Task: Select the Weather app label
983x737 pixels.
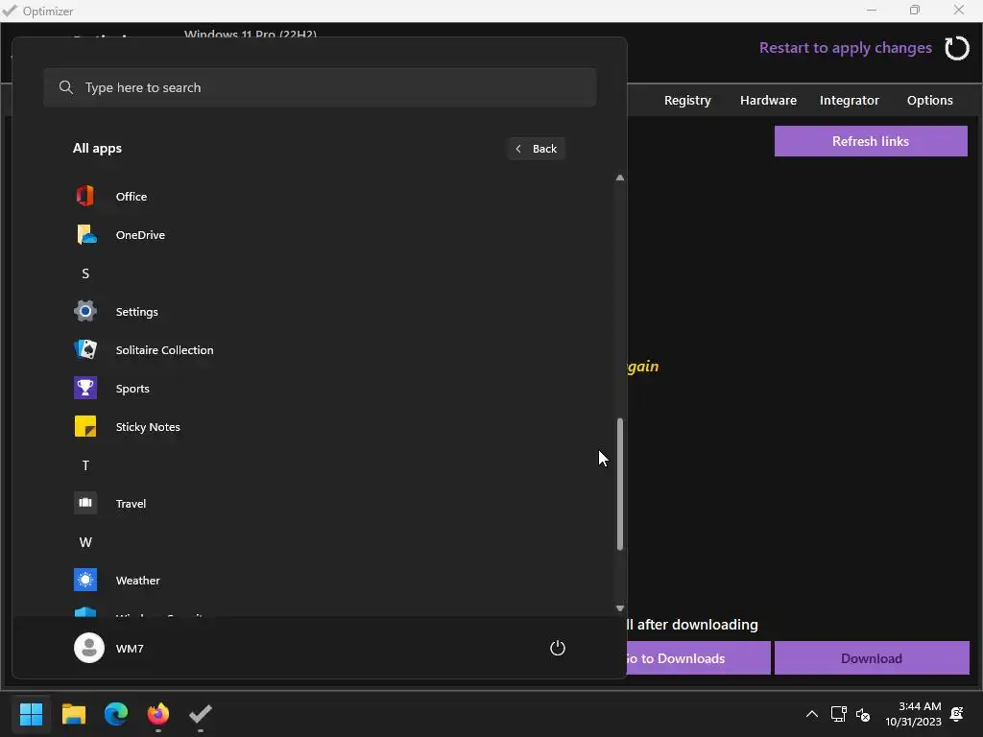Action: [137, 581]
